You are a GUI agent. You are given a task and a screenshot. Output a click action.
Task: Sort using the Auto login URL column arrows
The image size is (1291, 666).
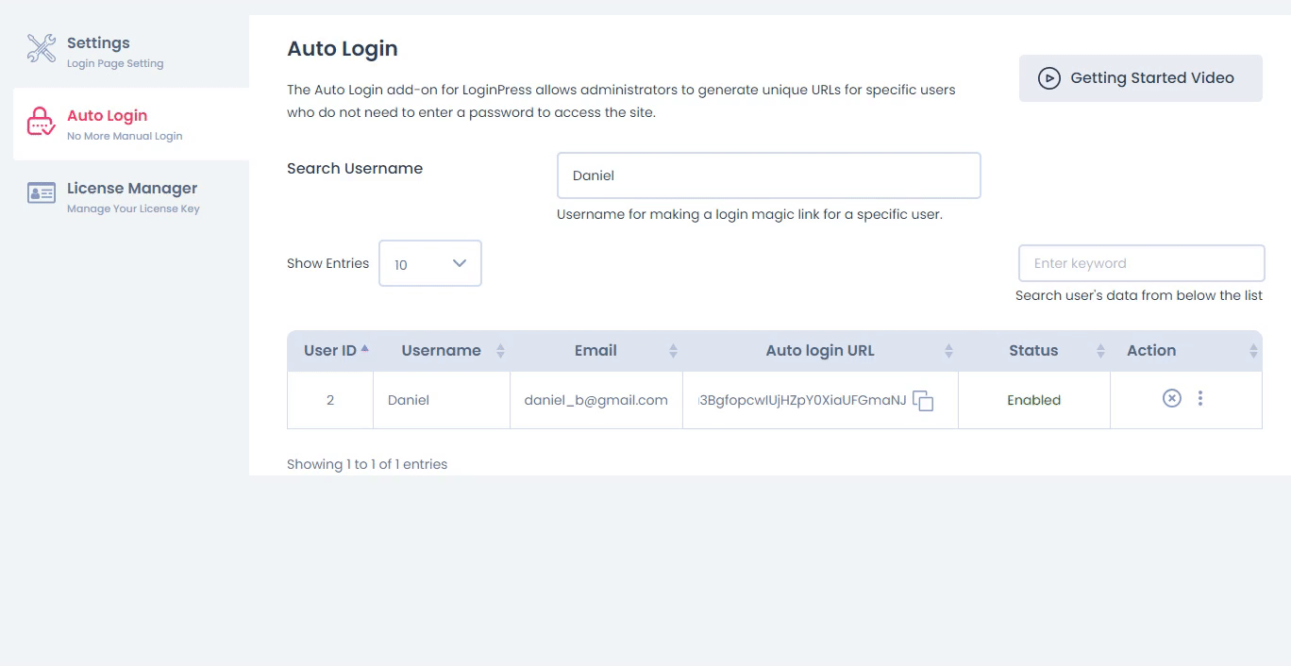948,351
